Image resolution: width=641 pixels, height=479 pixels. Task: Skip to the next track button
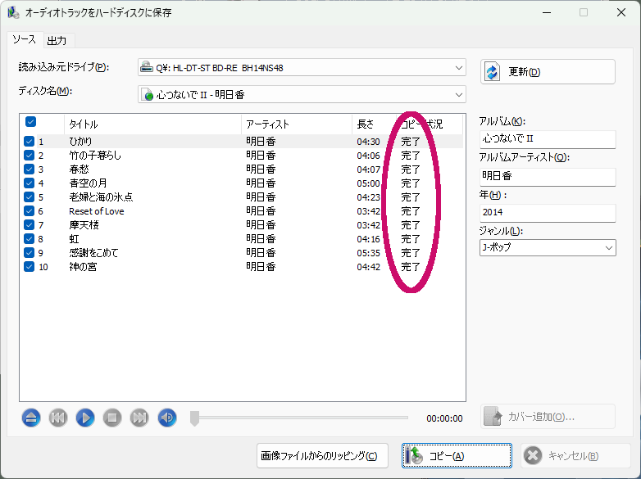pyautogui.click(x=139, y=418)
